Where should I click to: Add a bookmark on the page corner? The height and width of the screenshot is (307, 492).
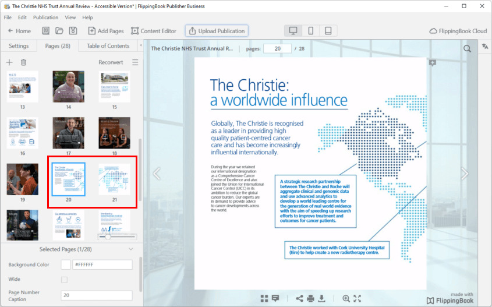coord(433,63)
